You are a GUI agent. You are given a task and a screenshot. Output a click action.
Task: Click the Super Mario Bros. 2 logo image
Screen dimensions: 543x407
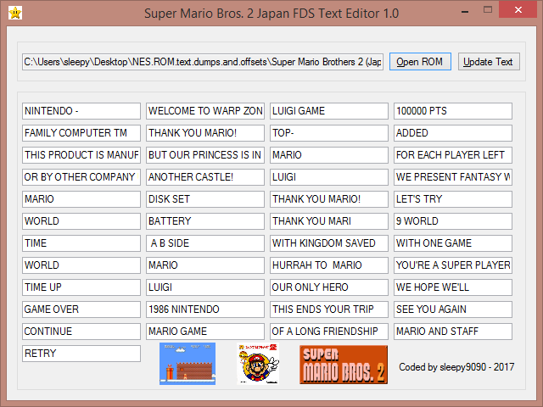pos(343,365)
